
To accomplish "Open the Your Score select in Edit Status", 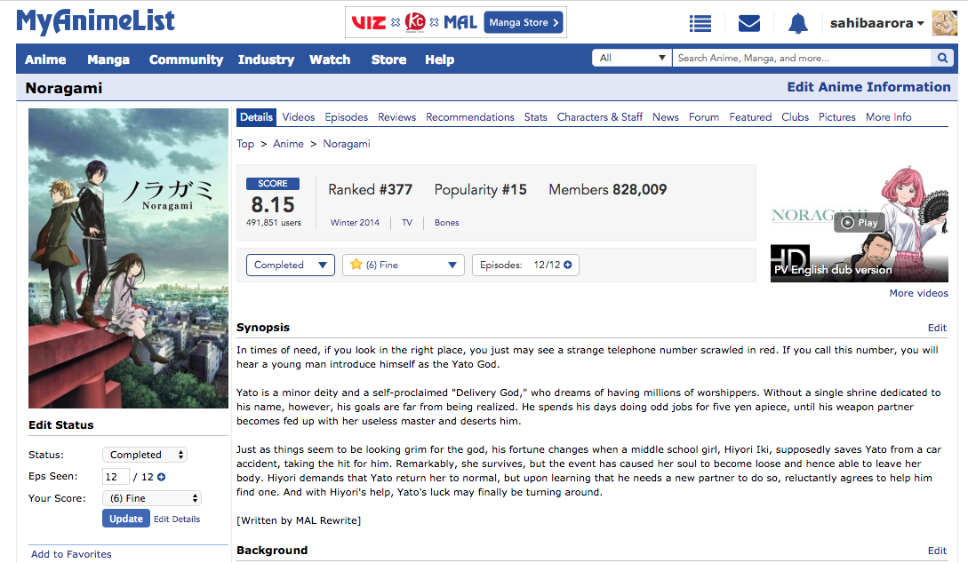I will tap(152, 498).
